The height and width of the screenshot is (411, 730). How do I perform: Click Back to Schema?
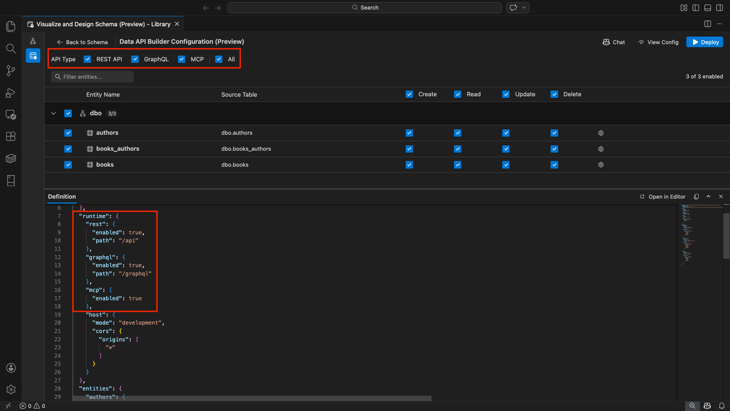pos(82,42)
